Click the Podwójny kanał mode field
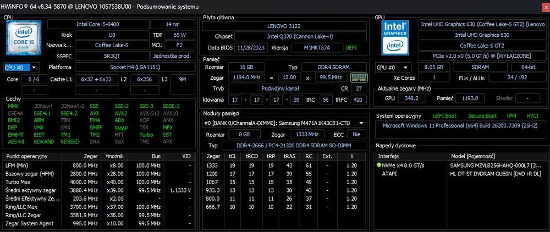The width and height of the screenshot is (550, 232). [x=280, y=89]
